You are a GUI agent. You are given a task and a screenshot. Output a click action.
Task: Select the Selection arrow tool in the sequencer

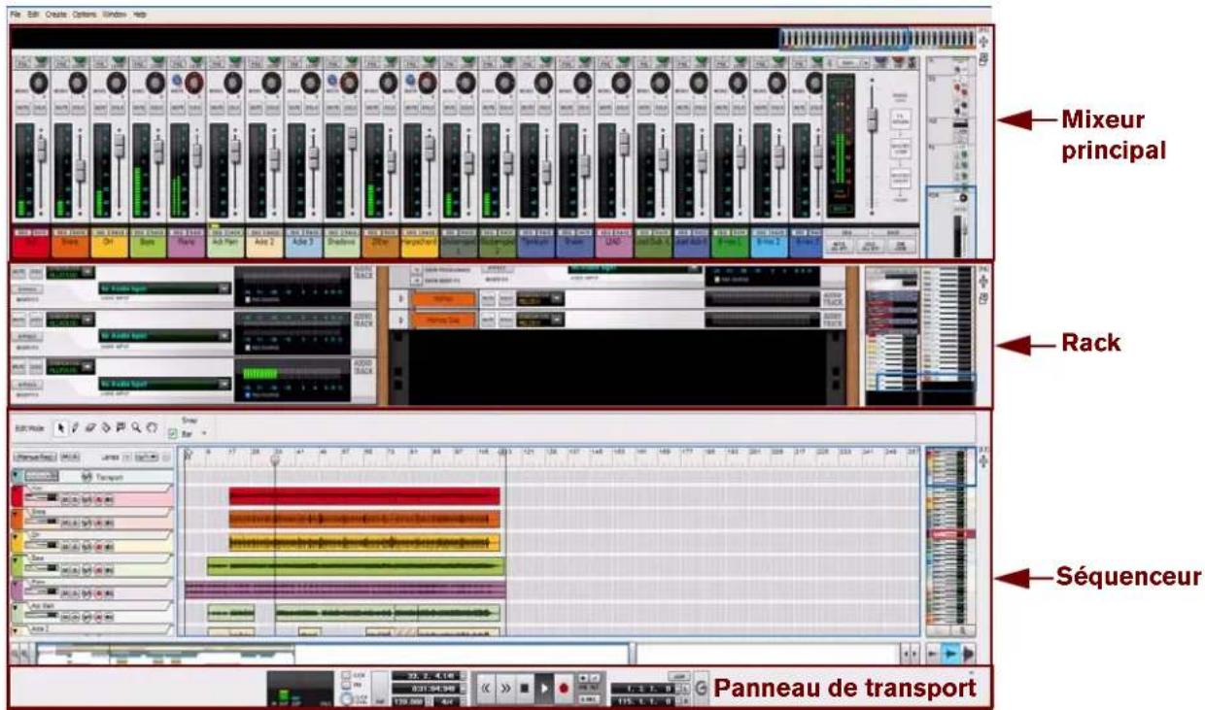(61, 426)
